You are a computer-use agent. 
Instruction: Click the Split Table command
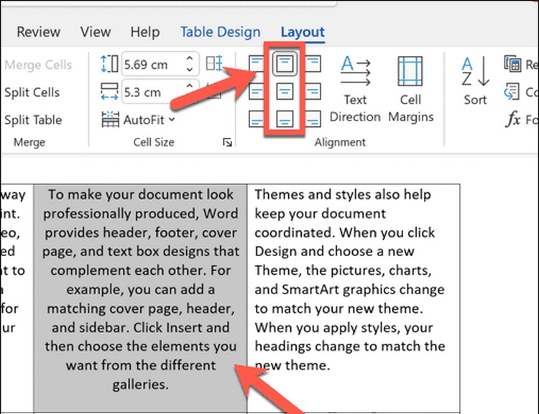coord(33,120)
